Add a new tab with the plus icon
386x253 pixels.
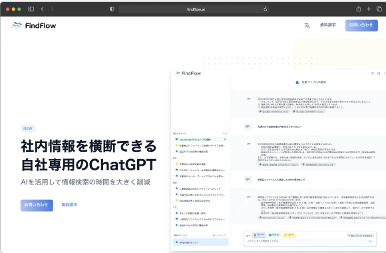click(369, 9)
